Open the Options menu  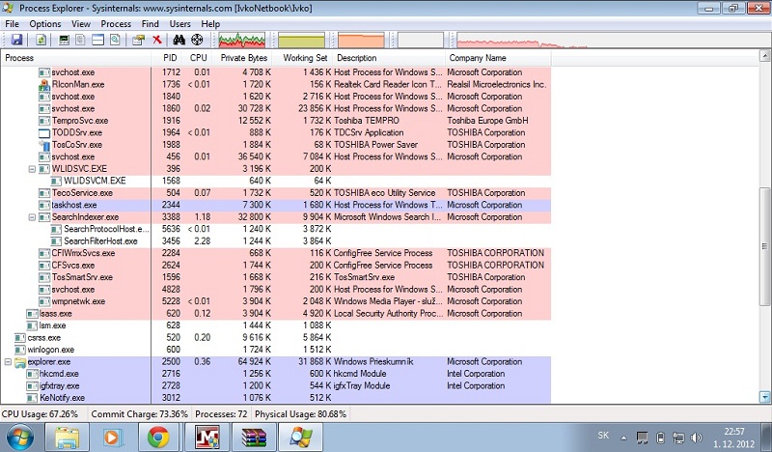(x=44, y=23)
